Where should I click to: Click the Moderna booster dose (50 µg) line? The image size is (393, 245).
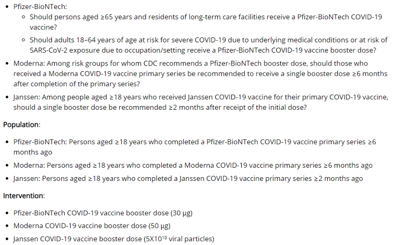(x=92, y=226)
